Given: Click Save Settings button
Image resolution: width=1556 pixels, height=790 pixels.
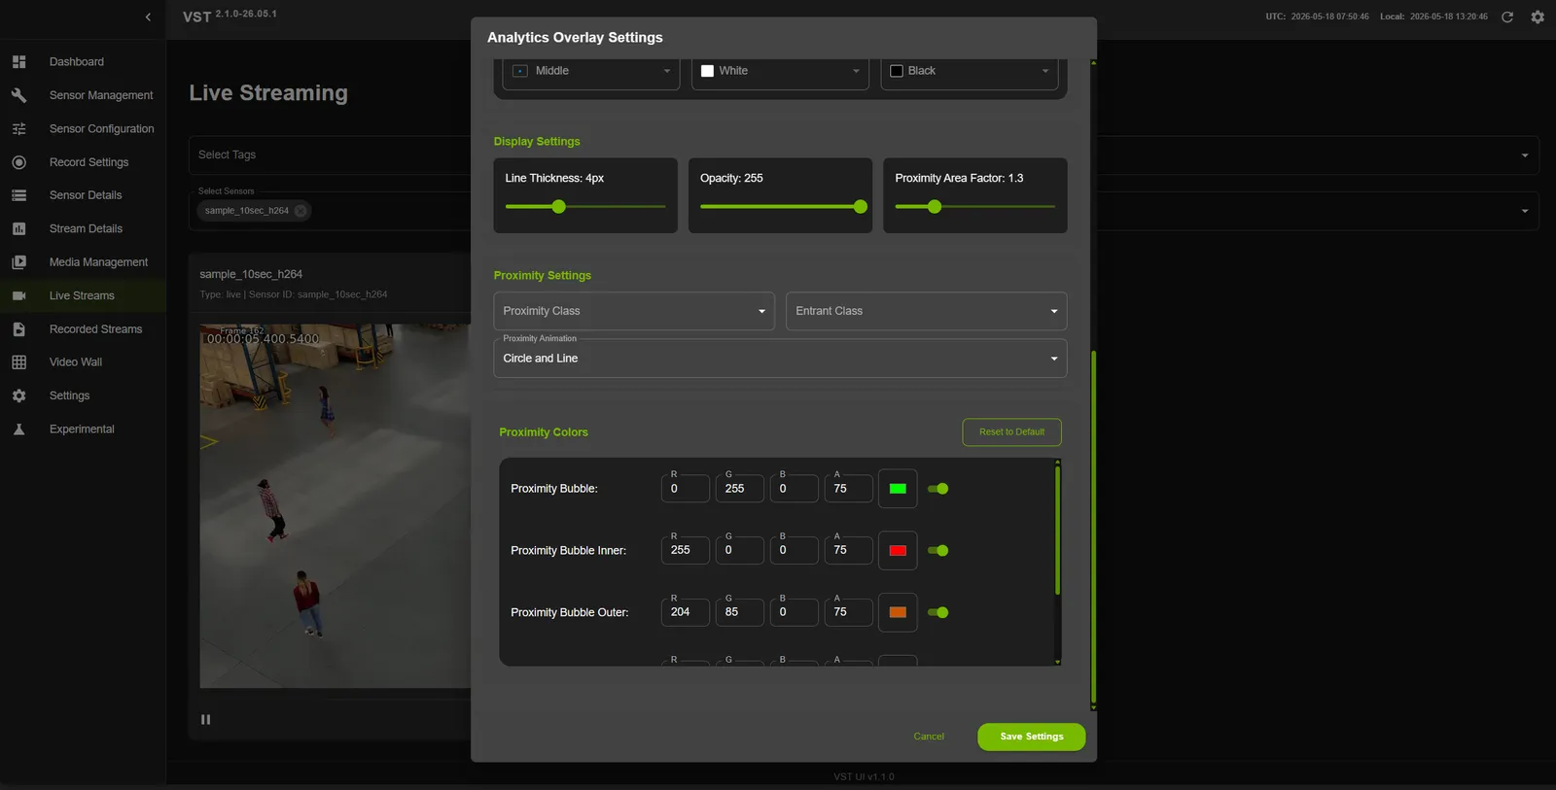Looking at the screenshot, I should point(1031,737).
